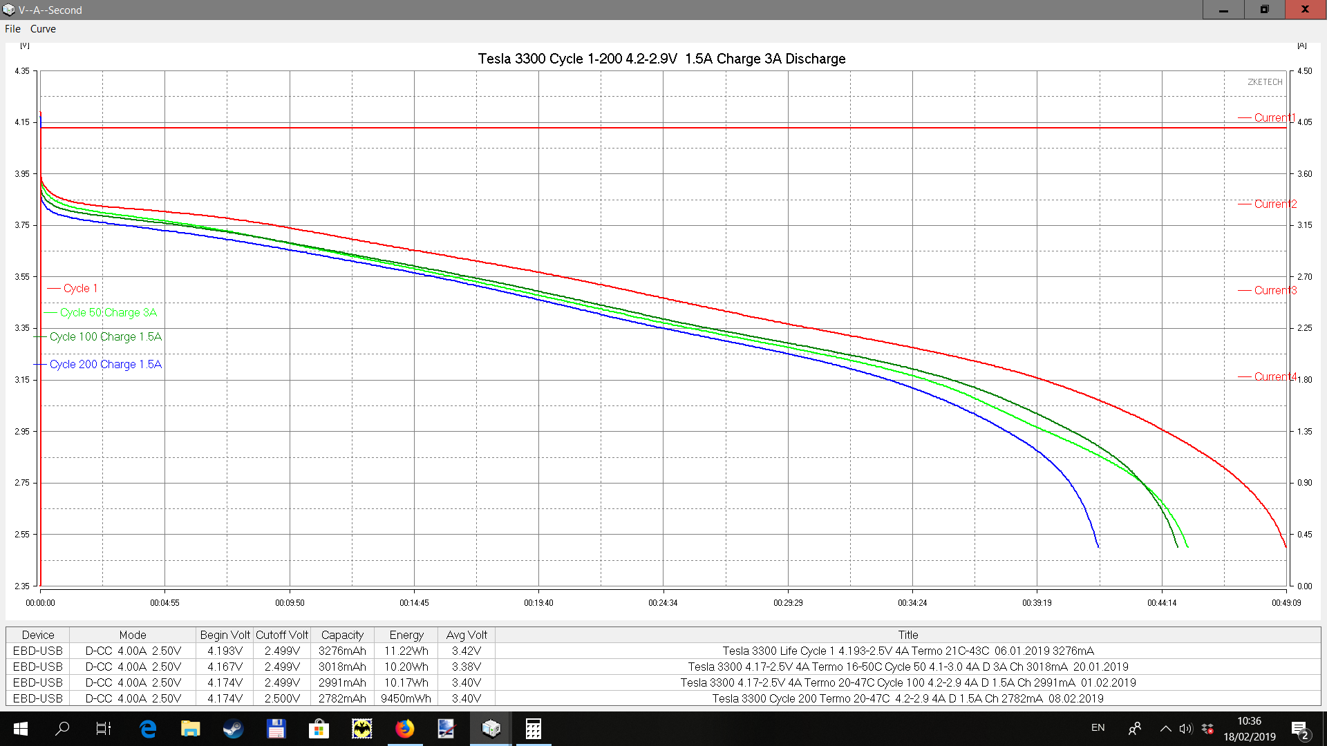Click the Cycle 1 legend label
Viewport: 1327px width, 746px height.
coord(80,288)
